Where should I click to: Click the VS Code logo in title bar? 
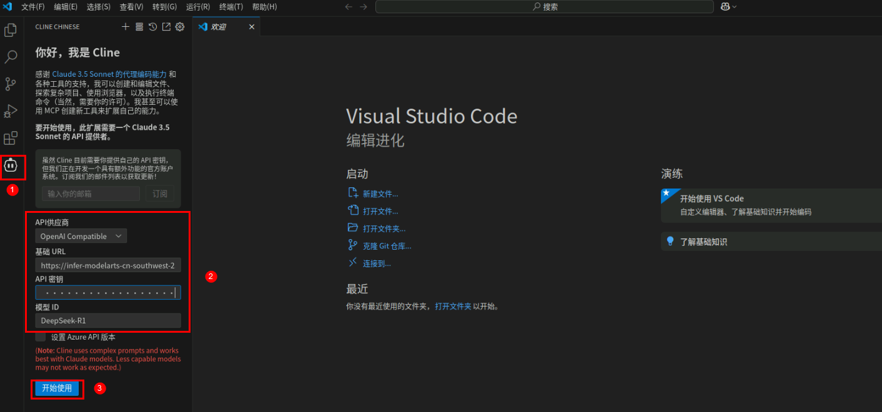pyautogui.click(x=8, y=7)
